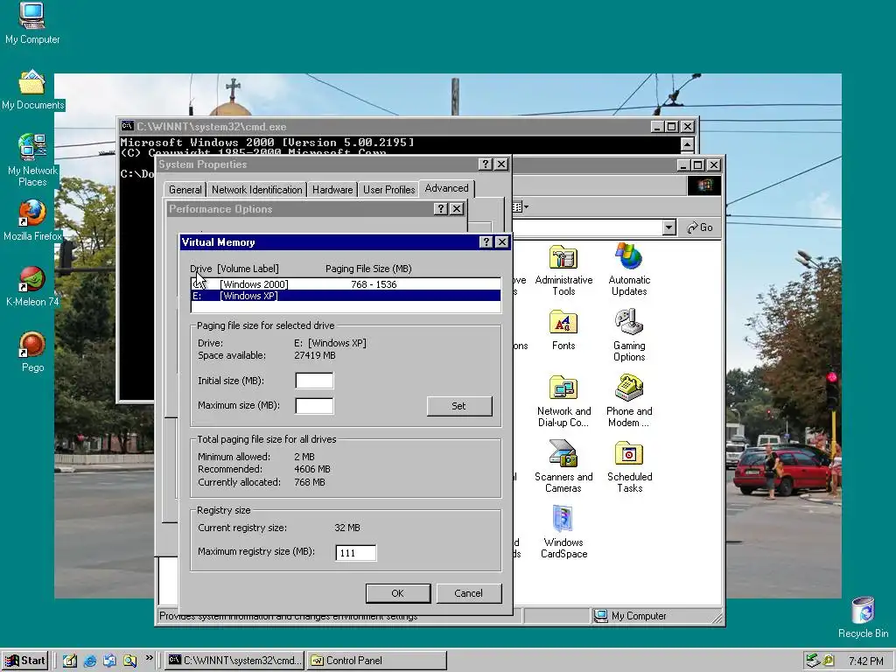Launch K-Meleon 74 desktop shortcut

(x=32, y=287)
